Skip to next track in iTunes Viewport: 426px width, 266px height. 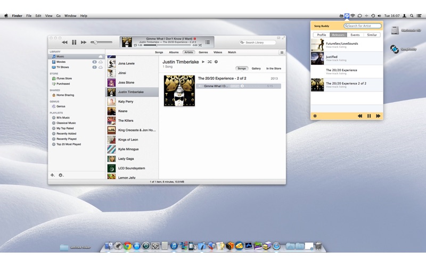pyautogui.click(x=84, y=43)
